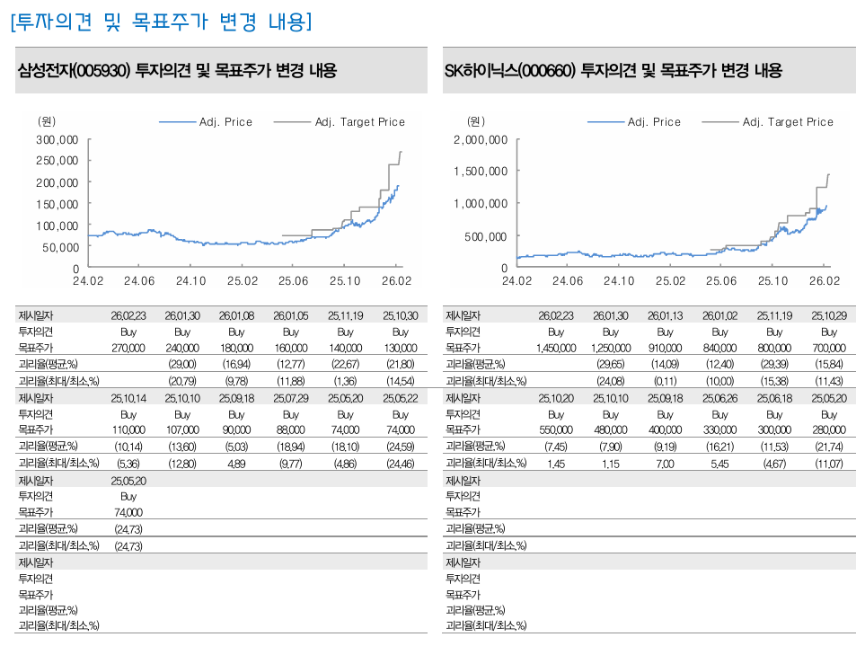Image resolution: width=865 pixels, height=646 pixels.
Task: Click the 26.01.13 date in SK하이닉스 table
Action: pos(665,315)
